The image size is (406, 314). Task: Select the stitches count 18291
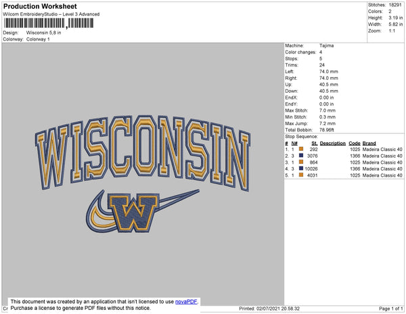coord(395,5)
